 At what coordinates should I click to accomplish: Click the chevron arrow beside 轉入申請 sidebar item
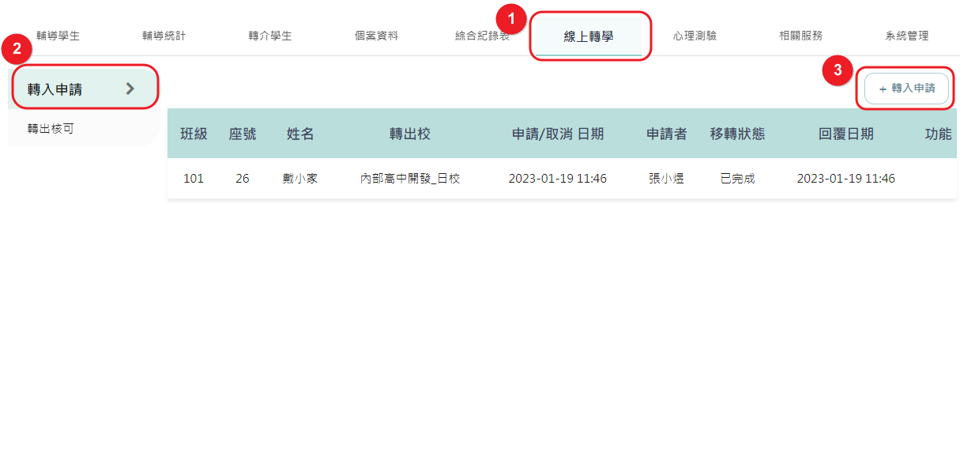(130, 89)
